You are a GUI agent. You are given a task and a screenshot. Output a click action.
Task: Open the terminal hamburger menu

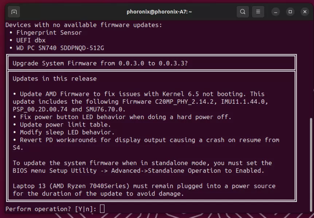coord(258,12)
